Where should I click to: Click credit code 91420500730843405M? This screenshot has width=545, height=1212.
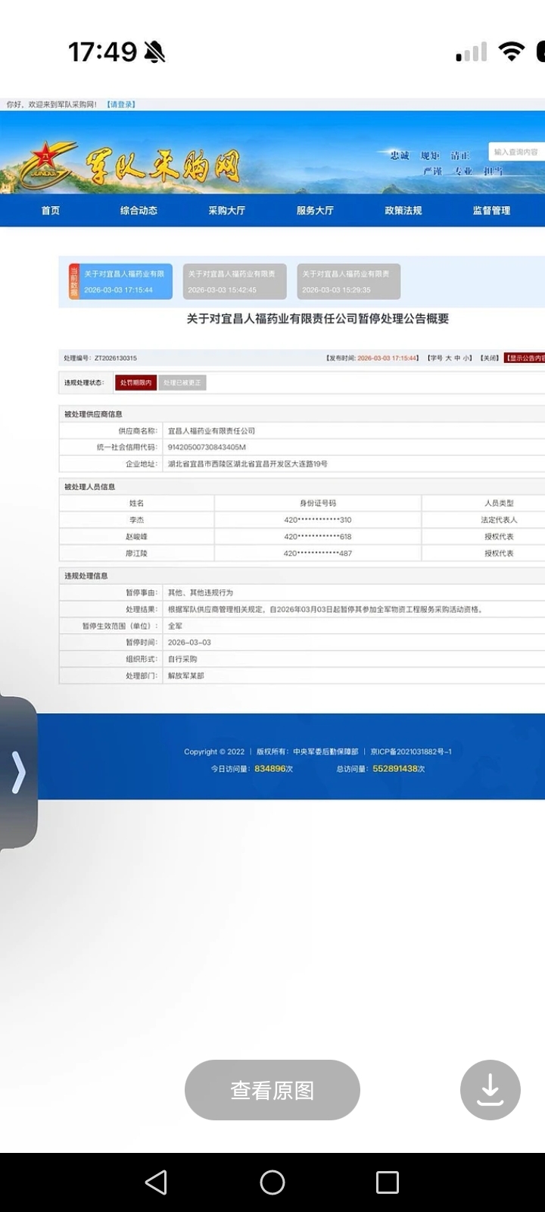click(207, 448)
